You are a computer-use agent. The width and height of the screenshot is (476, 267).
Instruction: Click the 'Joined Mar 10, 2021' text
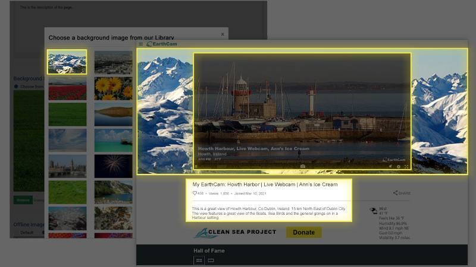click(250, 193)
